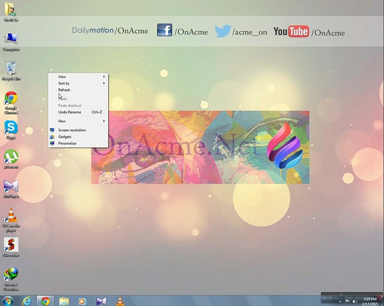Click the greyed-out Paste shortcut entry
This screenshot has width=384, height=306.
point(78,105)
